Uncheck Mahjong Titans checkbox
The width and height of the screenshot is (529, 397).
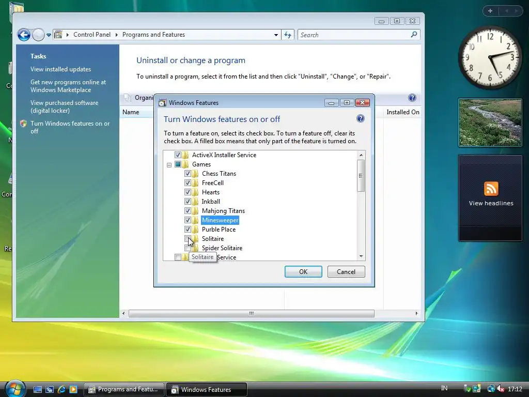(188, 211)
